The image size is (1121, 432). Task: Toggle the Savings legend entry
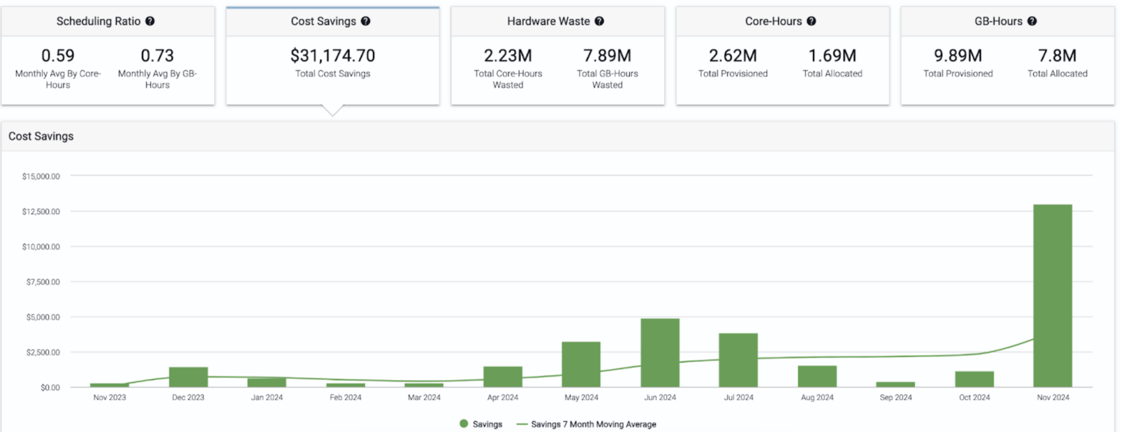[481, 424]
